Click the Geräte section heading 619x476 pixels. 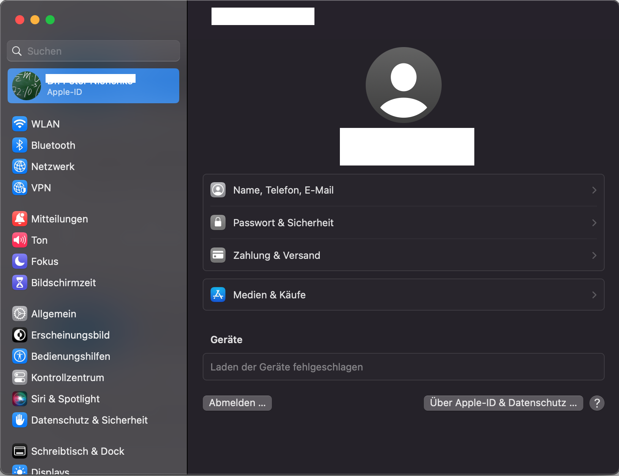pos(226,339)
